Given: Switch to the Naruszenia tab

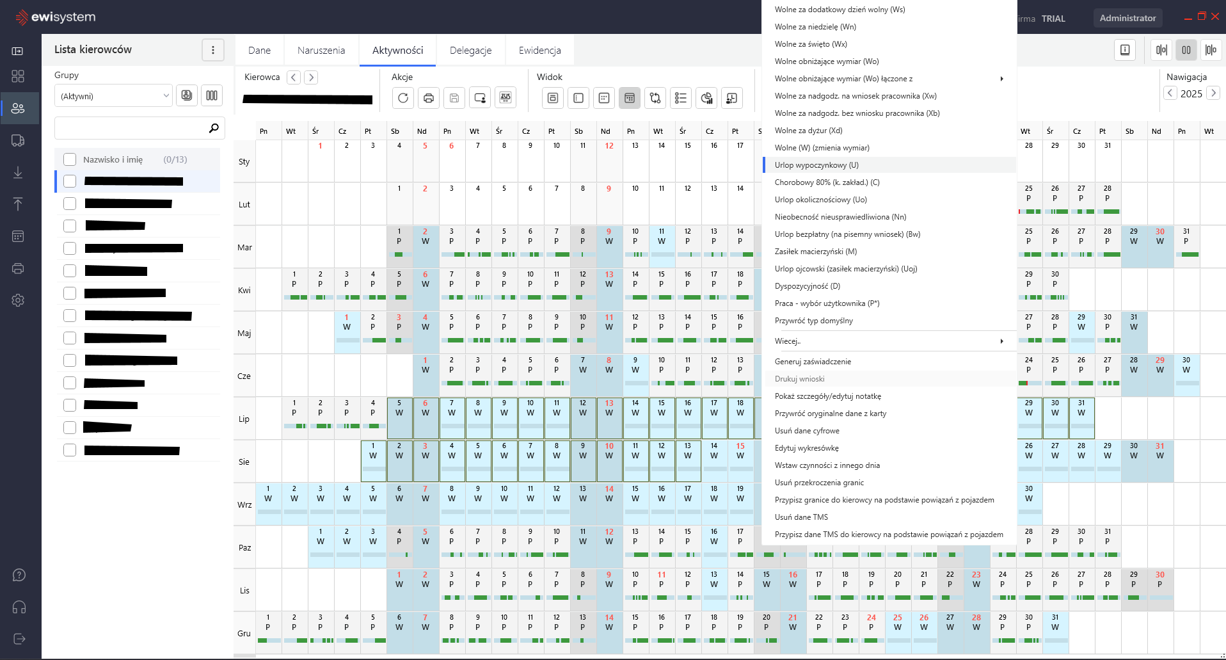Looking at the screenshot, I should pyautogui.click(x=321, y=51).
